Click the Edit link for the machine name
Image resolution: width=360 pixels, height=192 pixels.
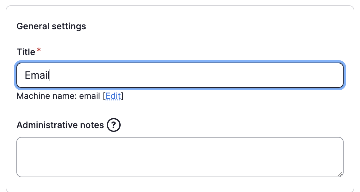[x=113, y=96]
